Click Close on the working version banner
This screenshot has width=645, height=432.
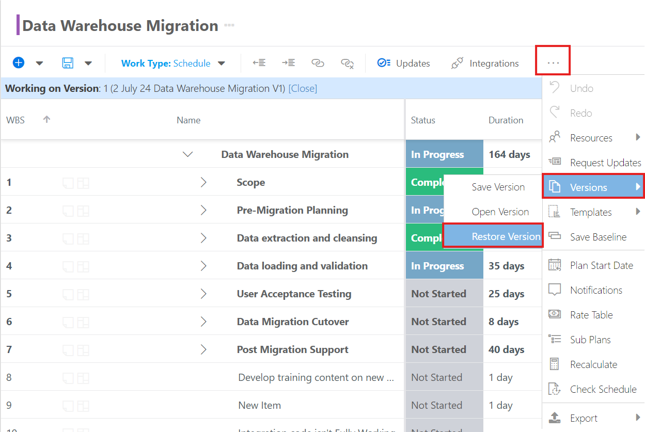303,88
